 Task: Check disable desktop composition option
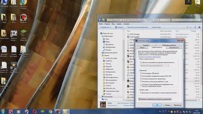click(141, 82)
